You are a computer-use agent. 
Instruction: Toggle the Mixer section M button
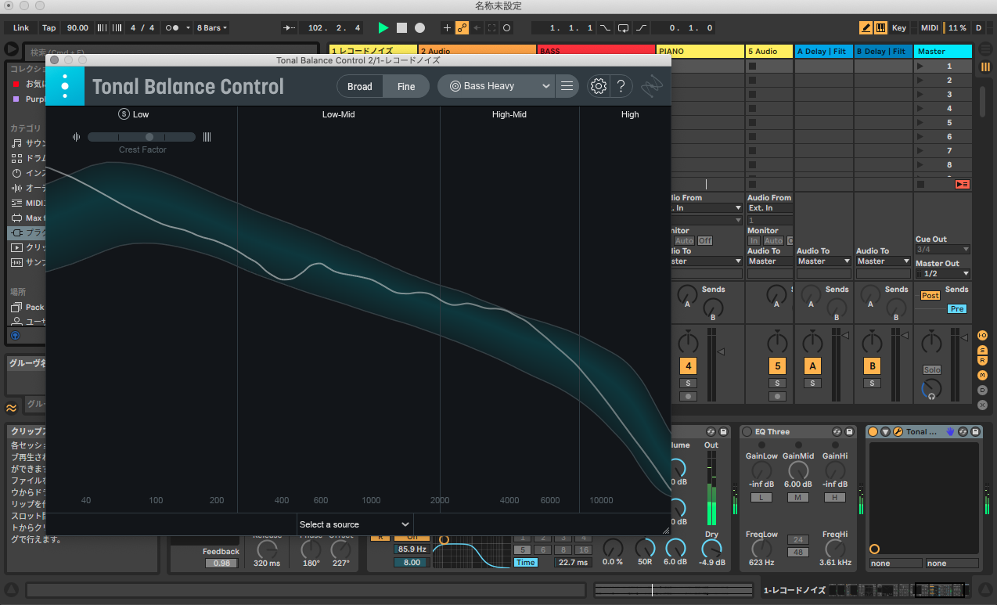click(982, 376)
